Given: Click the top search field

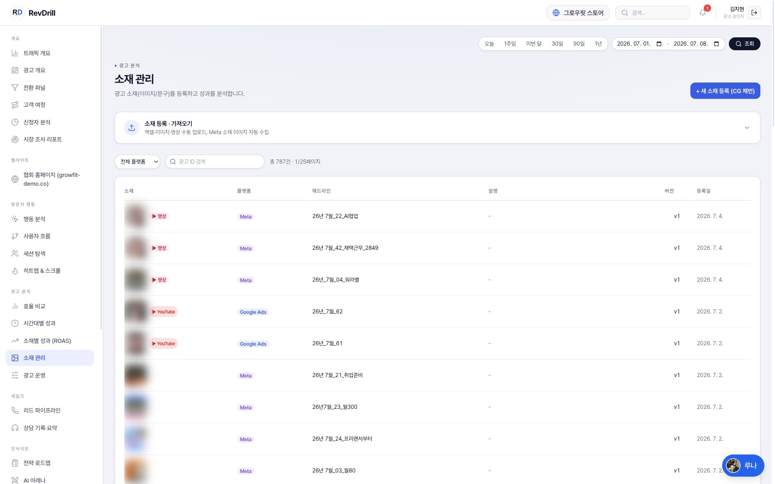Looking at the screenshot, I should pos(652,13).
